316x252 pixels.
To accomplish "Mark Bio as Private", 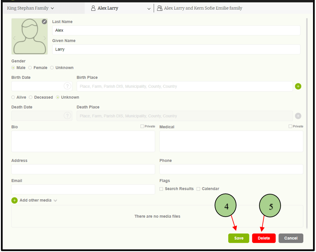I will click(x=142, y=127).
